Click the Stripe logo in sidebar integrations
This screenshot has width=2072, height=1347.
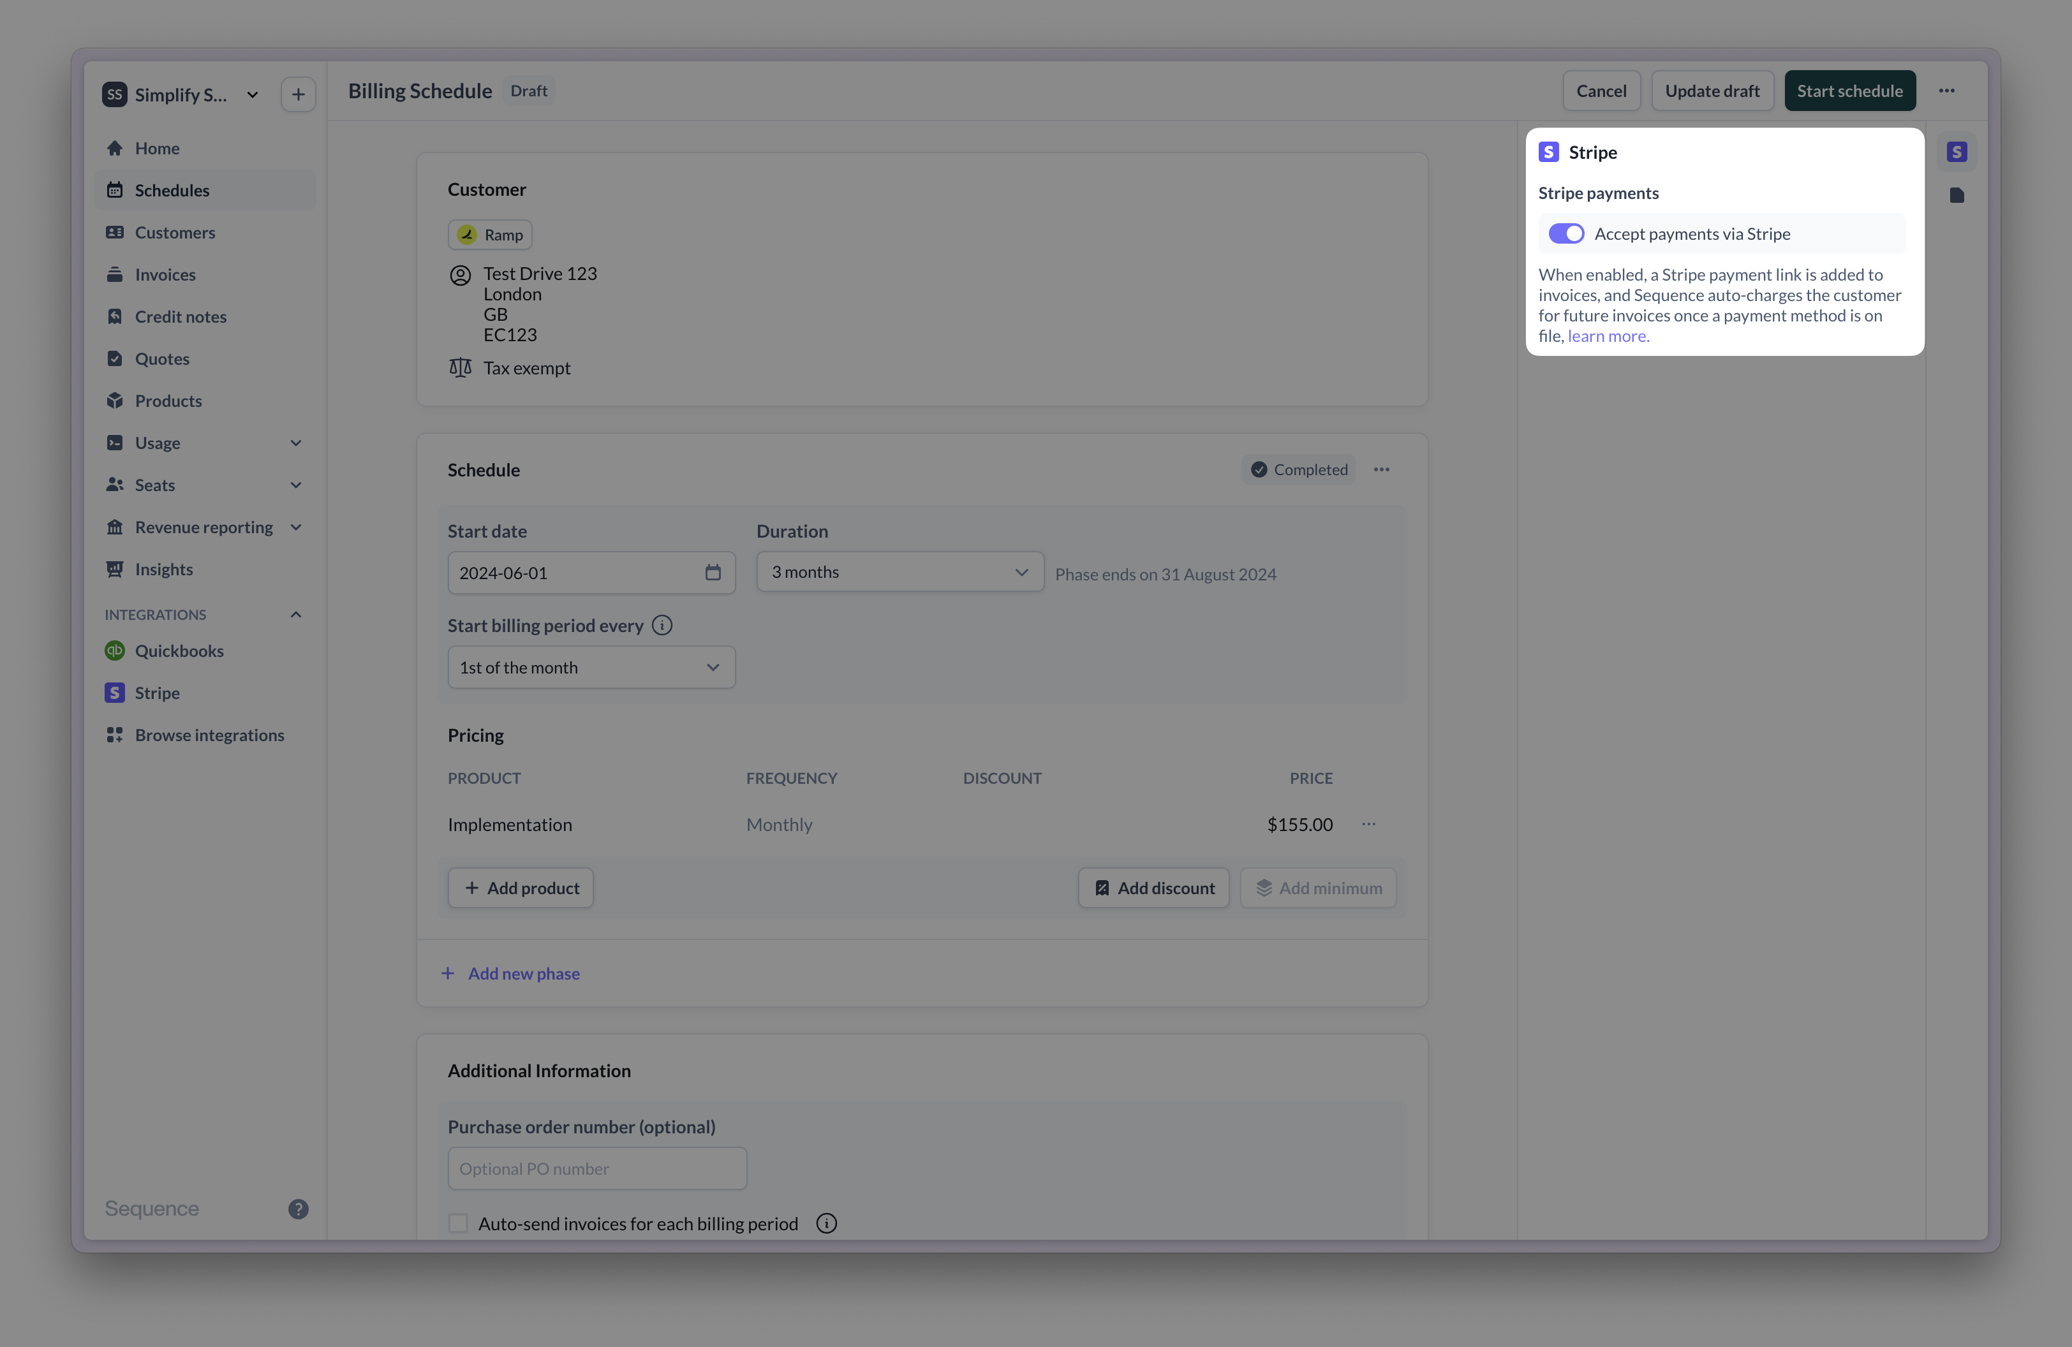coord(115,693)
